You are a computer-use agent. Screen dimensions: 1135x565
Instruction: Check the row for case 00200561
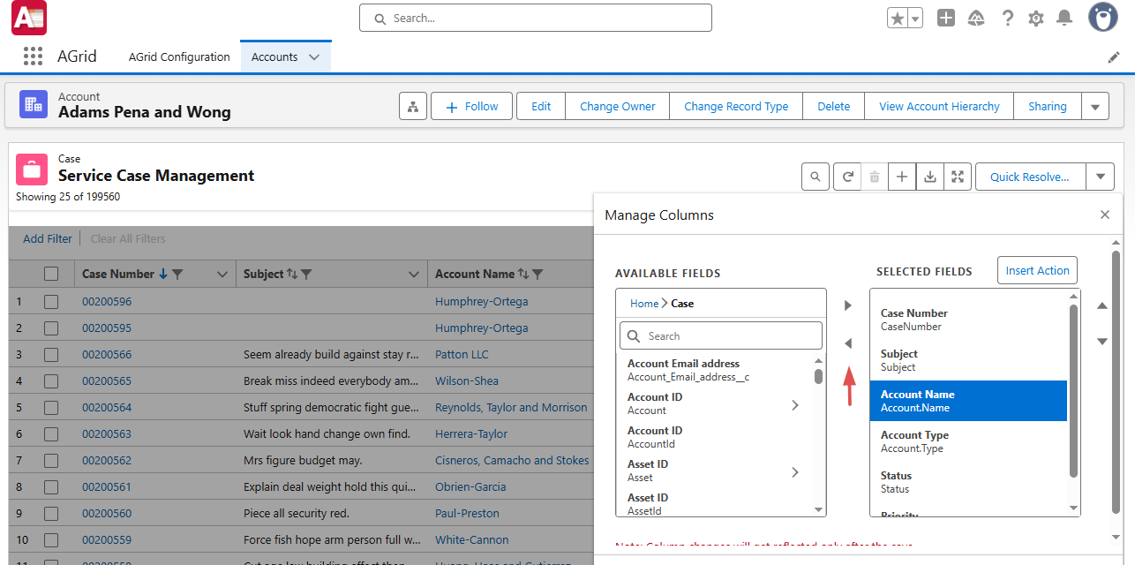[x=51, y=487]
